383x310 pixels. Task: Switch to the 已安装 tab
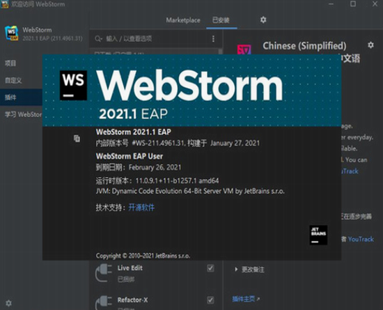pyautogui.click(x=221, y=20)
